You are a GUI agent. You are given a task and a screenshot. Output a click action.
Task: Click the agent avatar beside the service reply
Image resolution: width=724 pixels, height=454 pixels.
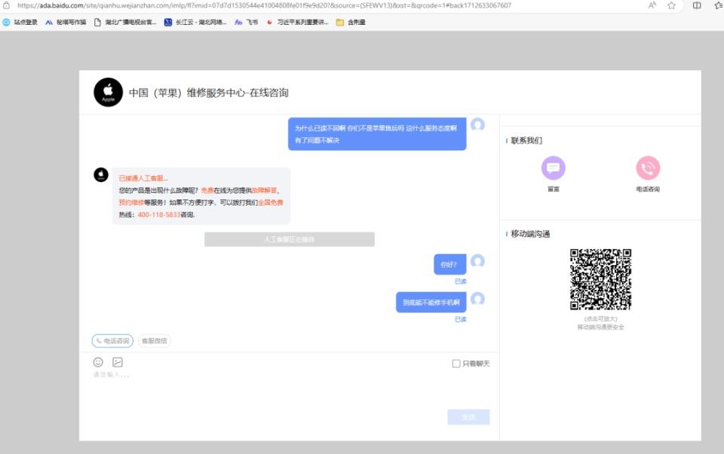[101, 175]
